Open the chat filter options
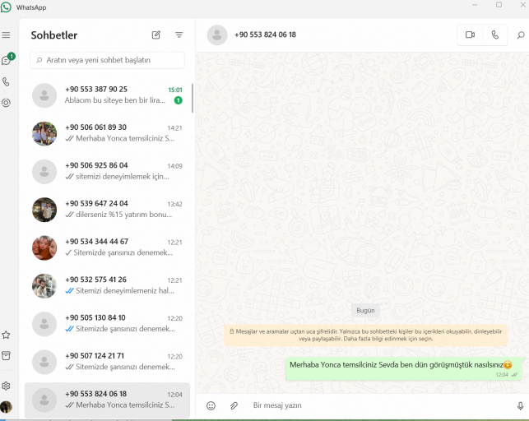The image size is (529, 421). click(179, 35)
